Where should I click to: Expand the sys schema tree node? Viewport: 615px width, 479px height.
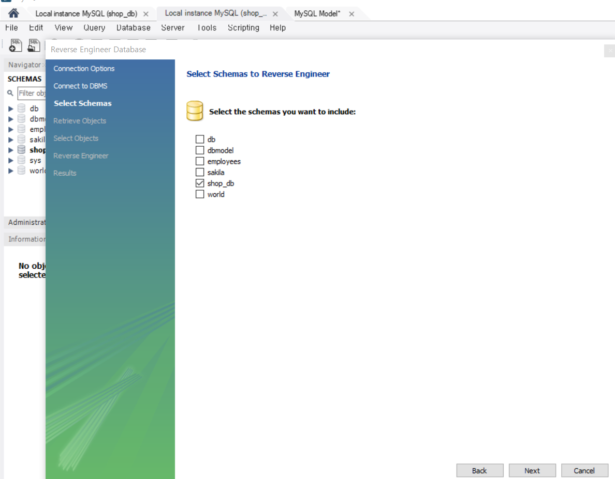(10, 161)
